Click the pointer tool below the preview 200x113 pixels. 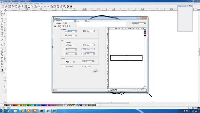(108, 90)
